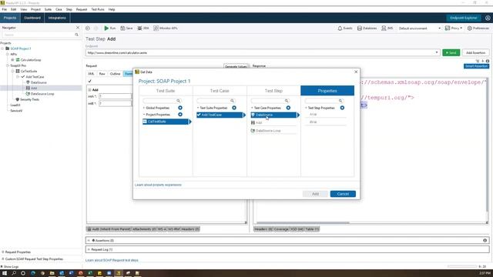Open Default environment dropdown
Image resolution: width=493 pixels, height=277 pixels.
point(419,28)
